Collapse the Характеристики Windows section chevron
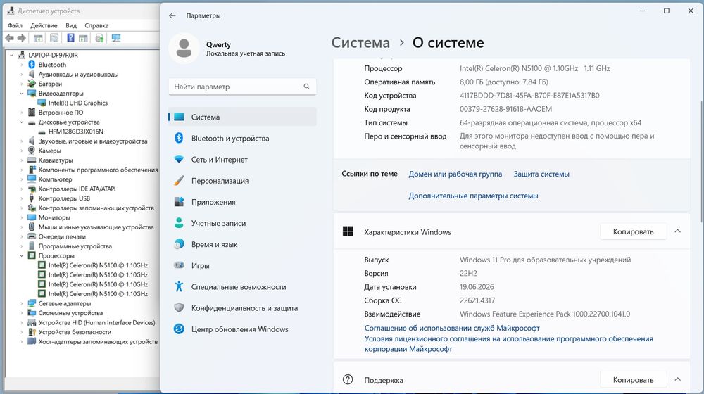This screenshot has height=394, width=704. coord(677,231)
